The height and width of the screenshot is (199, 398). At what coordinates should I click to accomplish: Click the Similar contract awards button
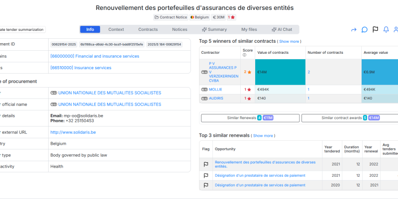[x=350, y=118]
